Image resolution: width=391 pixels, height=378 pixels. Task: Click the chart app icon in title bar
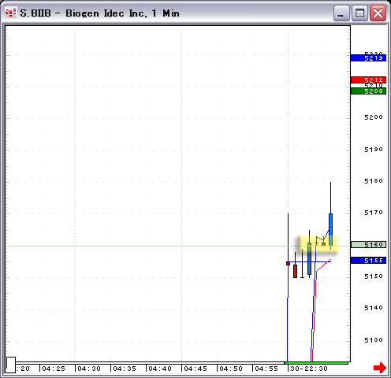click(11, 13)
